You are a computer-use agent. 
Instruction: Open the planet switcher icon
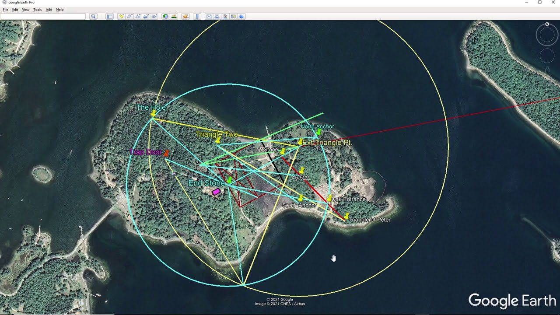[185, 16]
